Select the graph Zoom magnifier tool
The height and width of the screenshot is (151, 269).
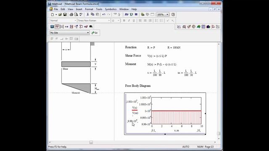point(184,27)
